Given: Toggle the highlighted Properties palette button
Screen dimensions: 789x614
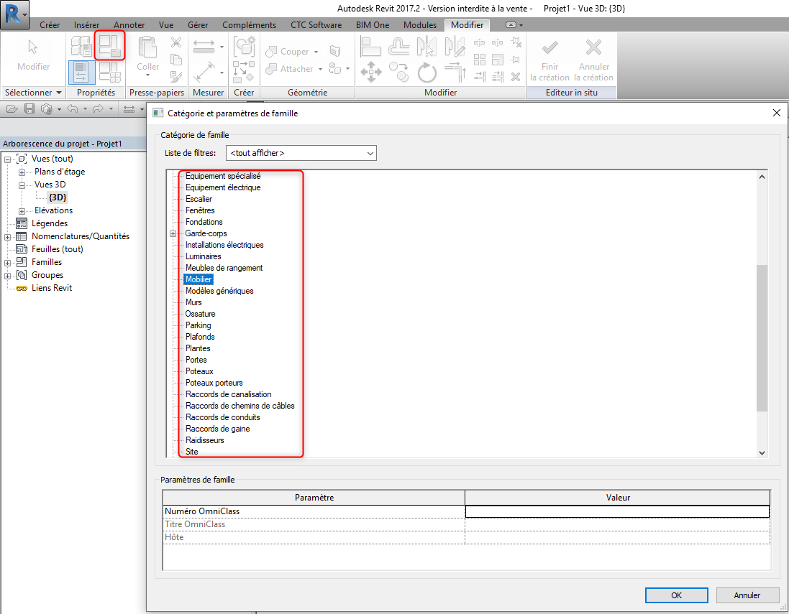Looking at the screenshot, I should 81,73.
